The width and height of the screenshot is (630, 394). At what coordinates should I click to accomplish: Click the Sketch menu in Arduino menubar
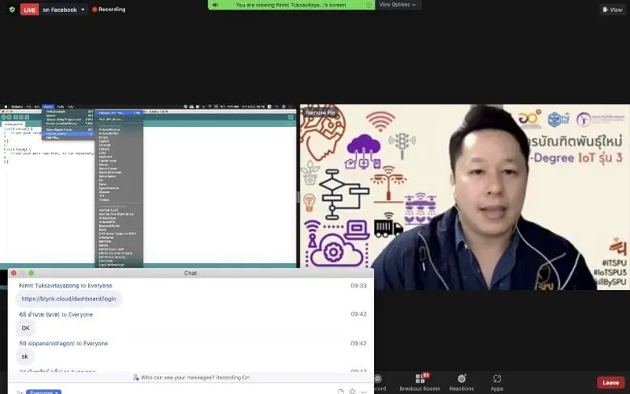(48, 107)
